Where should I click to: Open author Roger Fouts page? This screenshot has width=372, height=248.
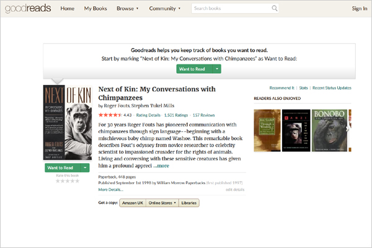pyautogui.click(x=117, y=105)
